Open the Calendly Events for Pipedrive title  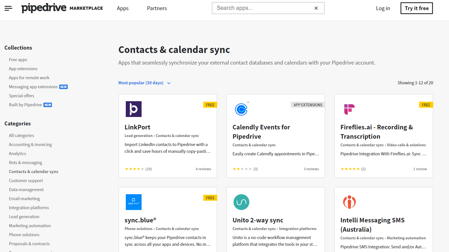tap(261, 132)
